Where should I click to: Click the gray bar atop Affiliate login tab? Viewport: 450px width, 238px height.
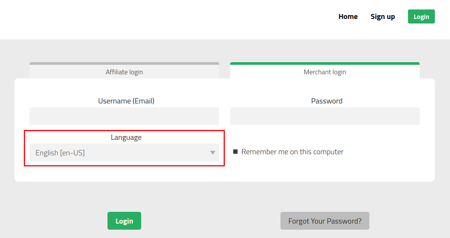pos(124,63)
